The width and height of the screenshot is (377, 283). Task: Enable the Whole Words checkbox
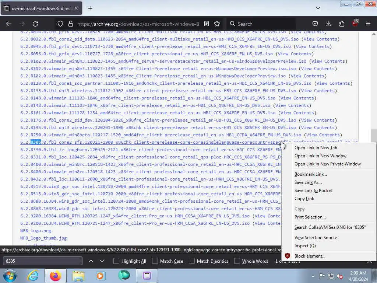tap(237, 261)
